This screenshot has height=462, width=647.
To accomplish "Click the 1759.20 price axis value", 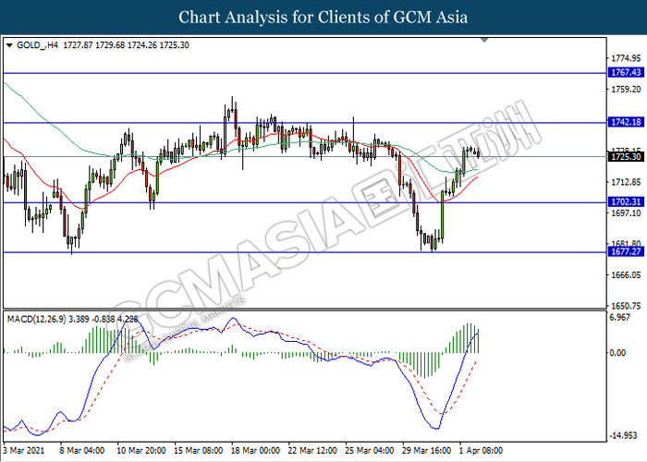I will pyautogui.click(x=626, y=89).
